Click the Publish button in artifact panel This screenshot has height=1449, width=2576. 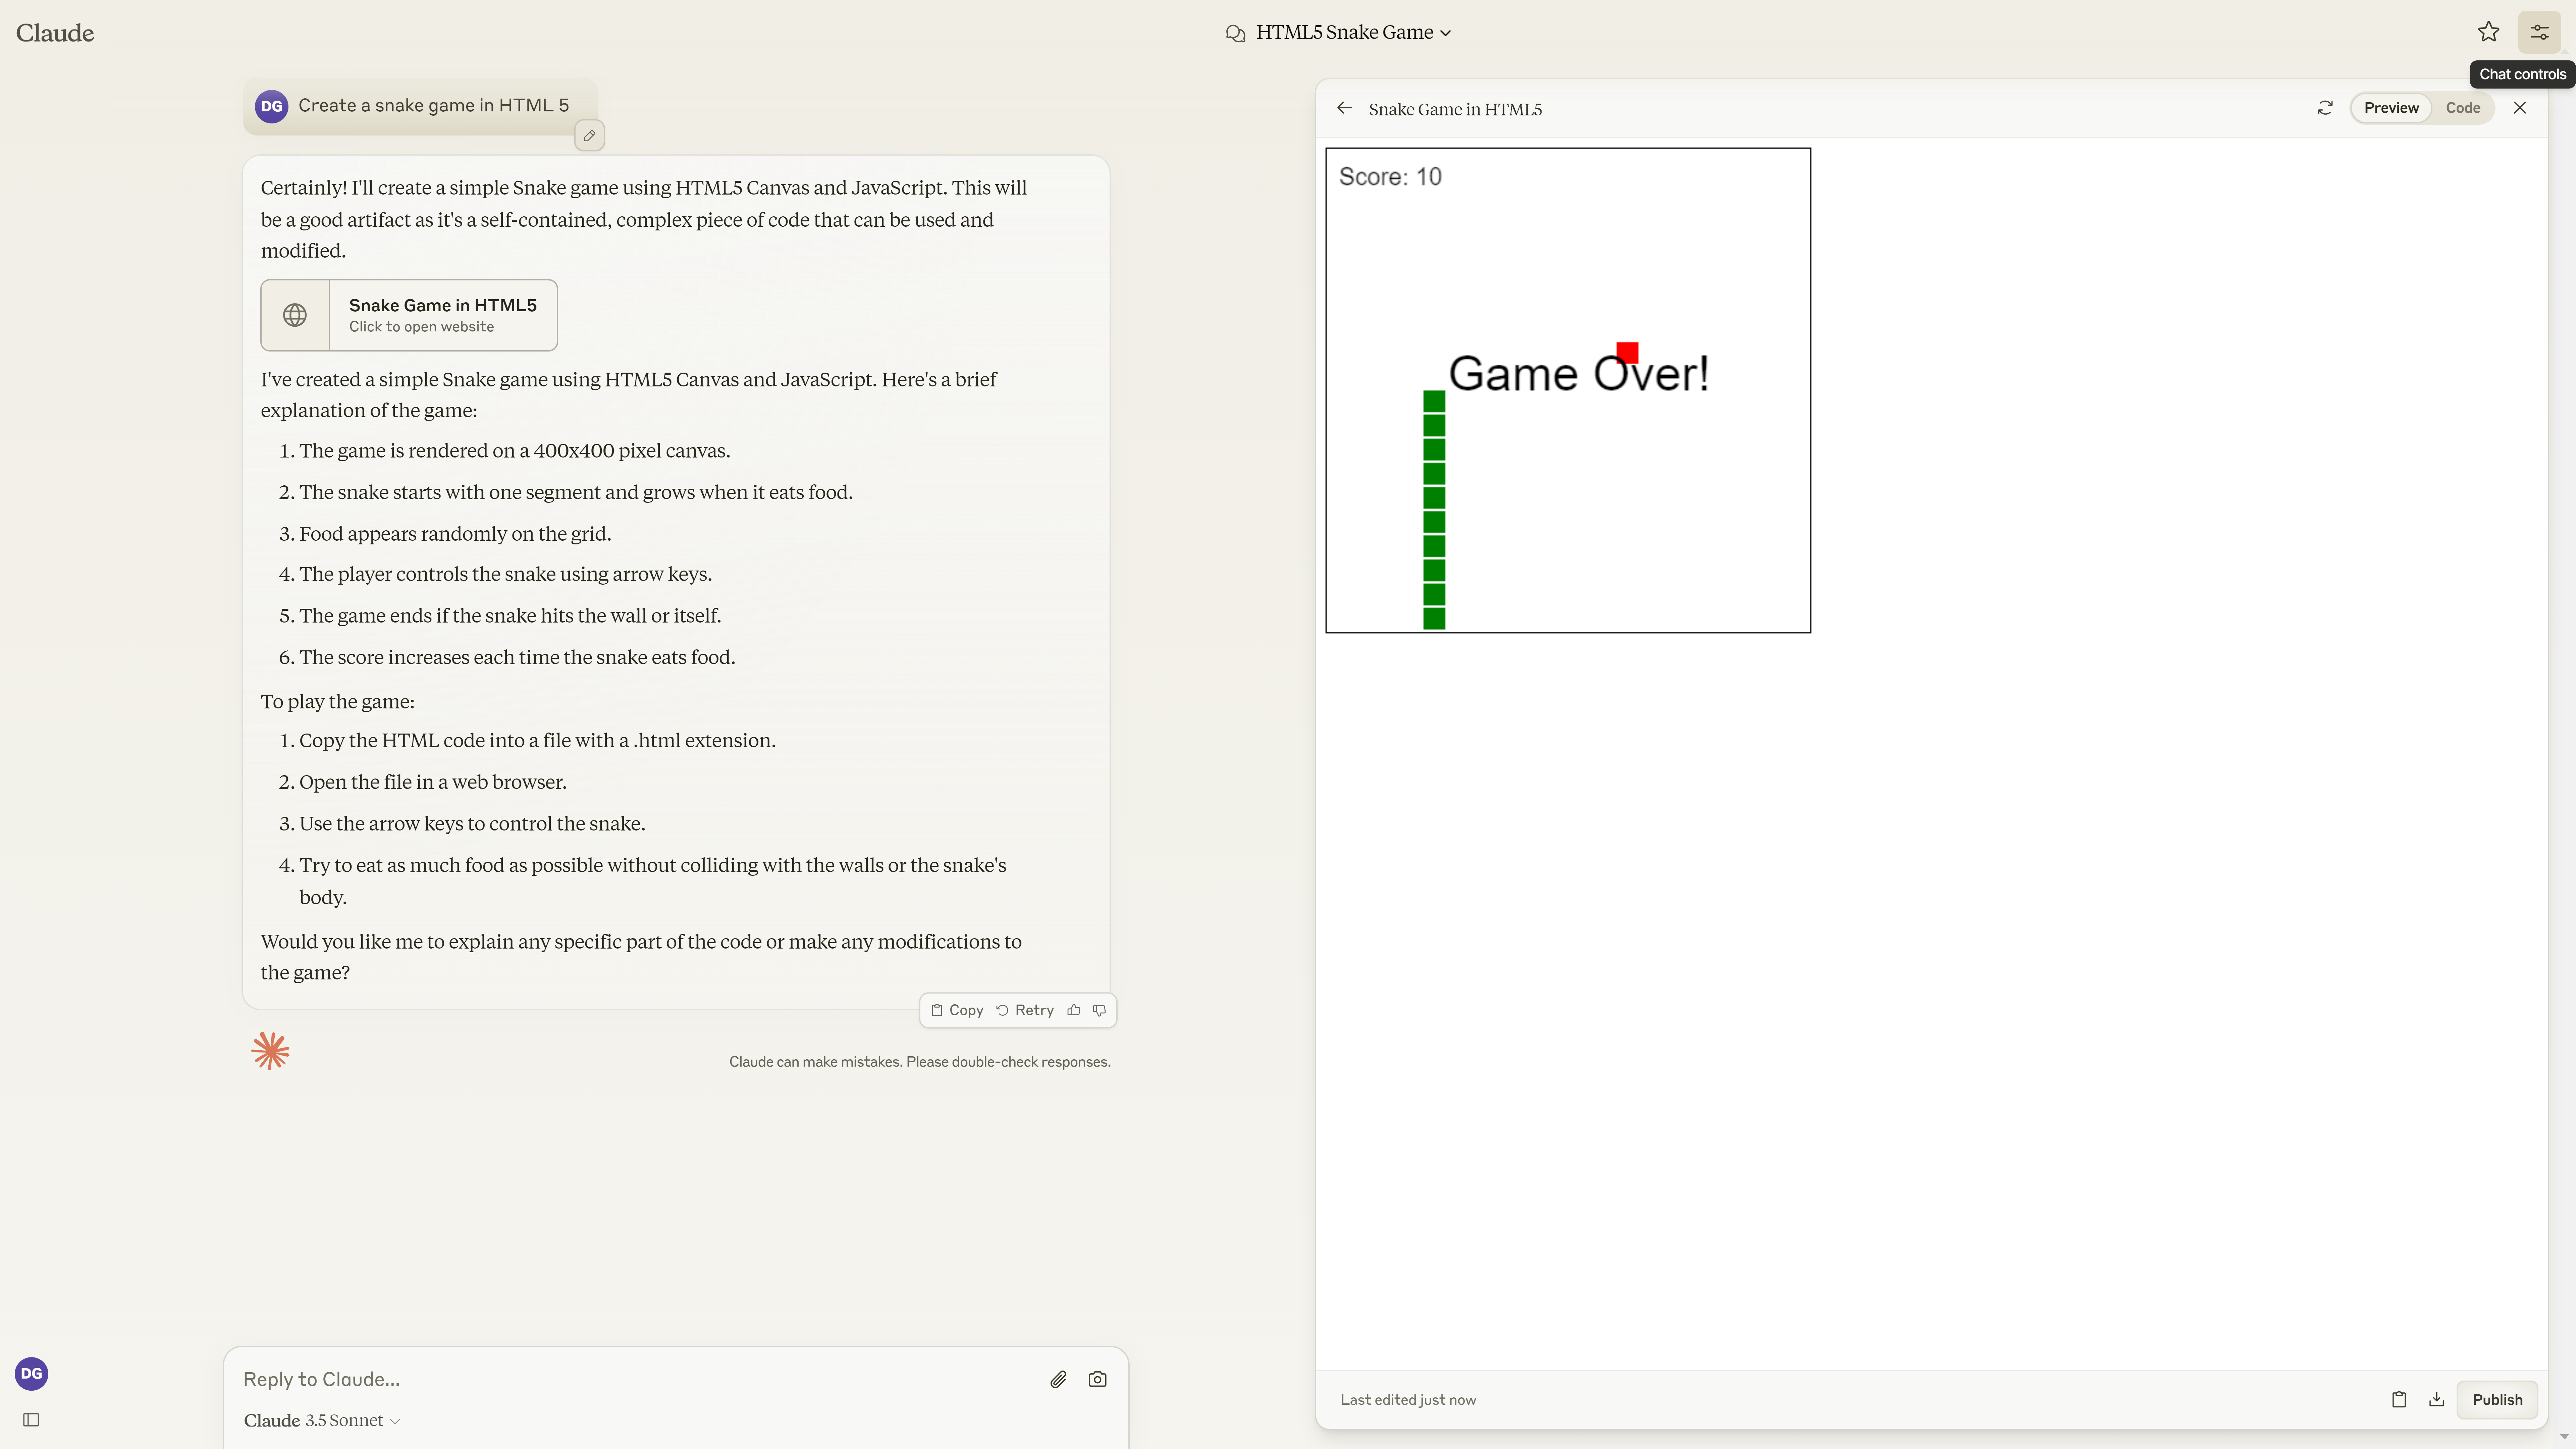2497,1399
